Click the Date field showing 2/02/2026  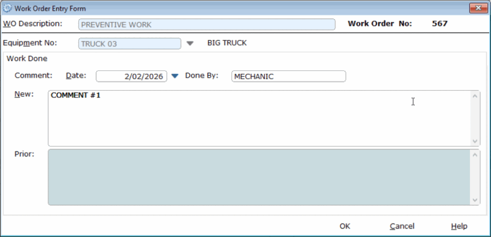coord(131,76)
